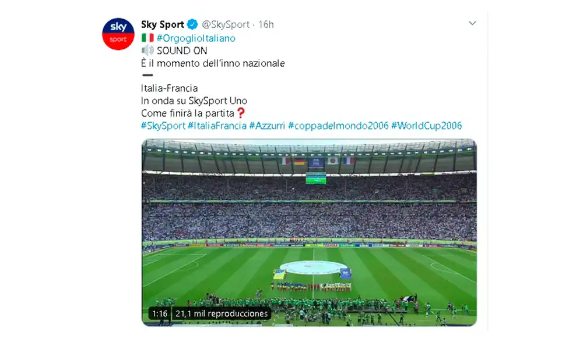583x343 pixels.
Task: Visit the #Azzurri hashtag
Action: tap(267, 126)
